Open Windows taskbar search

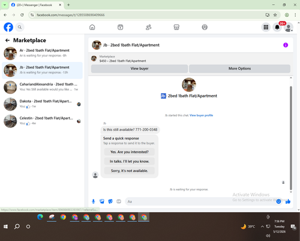(x=17, y=227)
